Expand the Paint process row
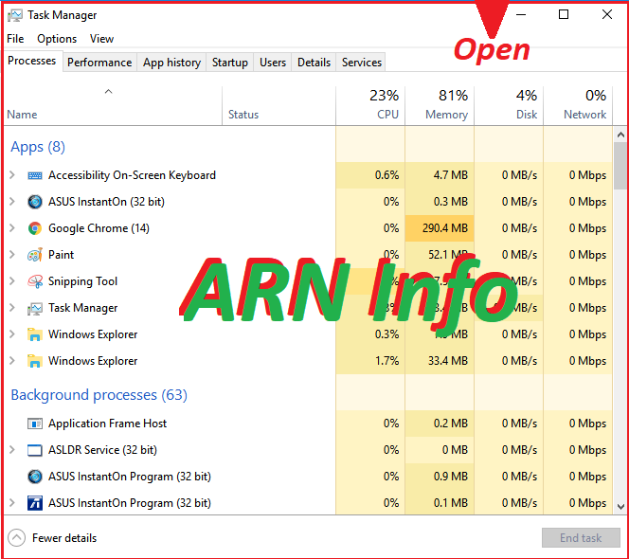Image resolution: width=629 pixels, height=559 pixels. pos(12,255)
